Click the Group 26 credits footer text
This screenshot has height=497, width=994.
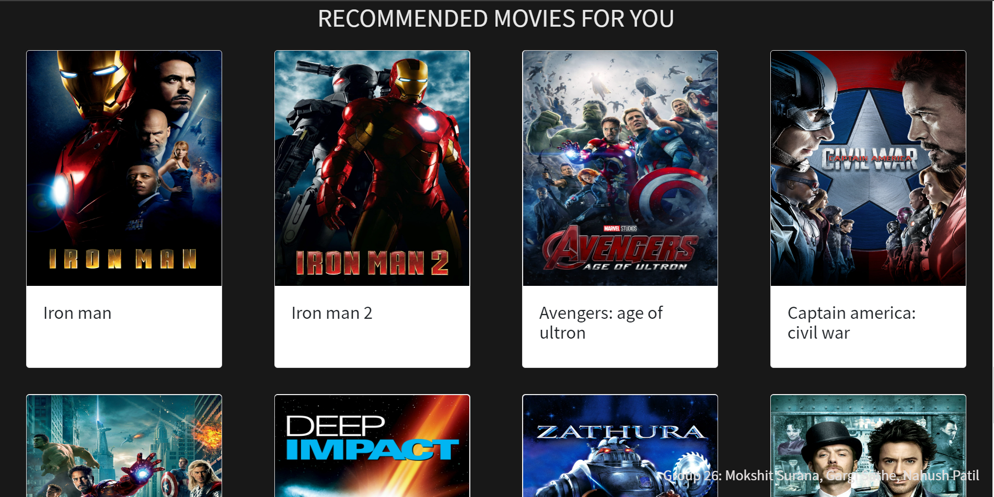[821, 476]
